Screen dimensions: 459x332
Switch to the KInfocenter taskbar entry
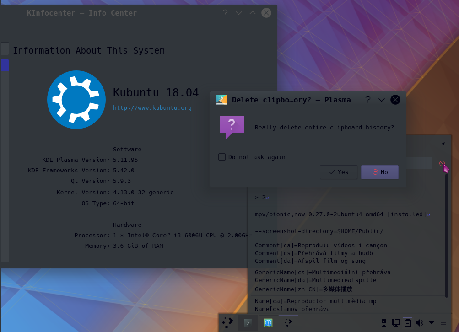(268, 323)
